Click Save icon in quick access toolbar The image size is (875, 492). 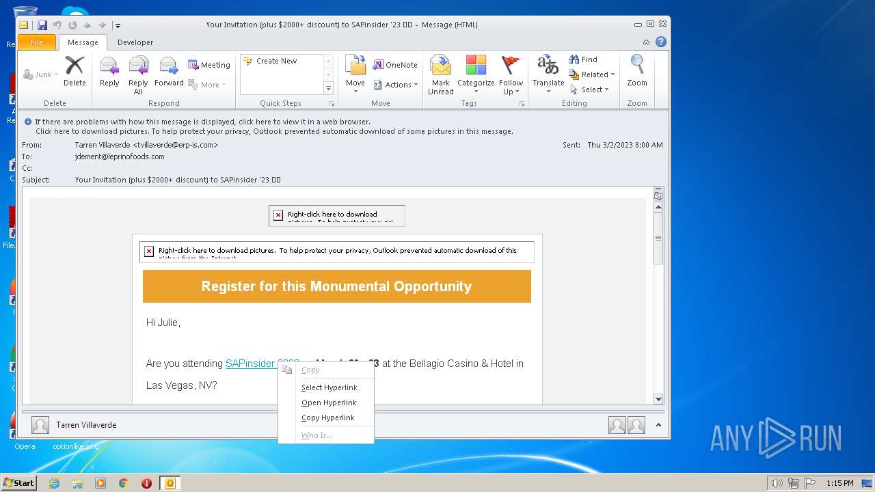coord(42,25)
